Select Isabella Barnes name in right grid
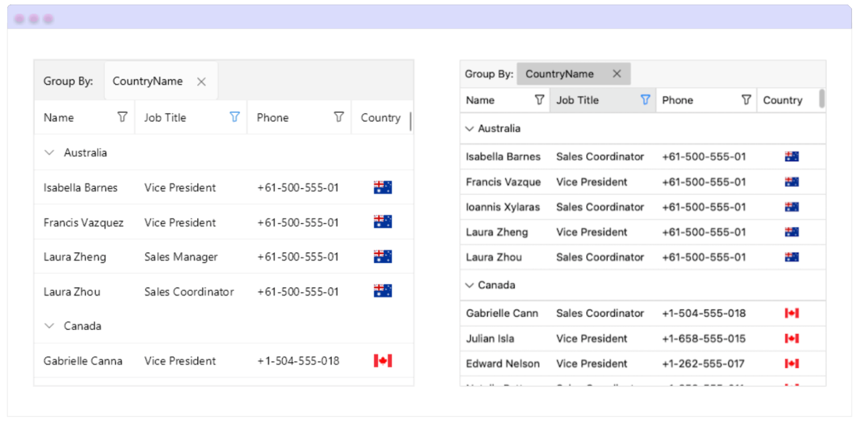 click(503, 157)
